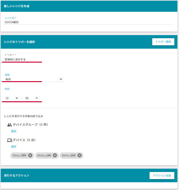Screen dimensions: 179x190
Task: Click the device group people icon
Action: (x=9, y=125)
